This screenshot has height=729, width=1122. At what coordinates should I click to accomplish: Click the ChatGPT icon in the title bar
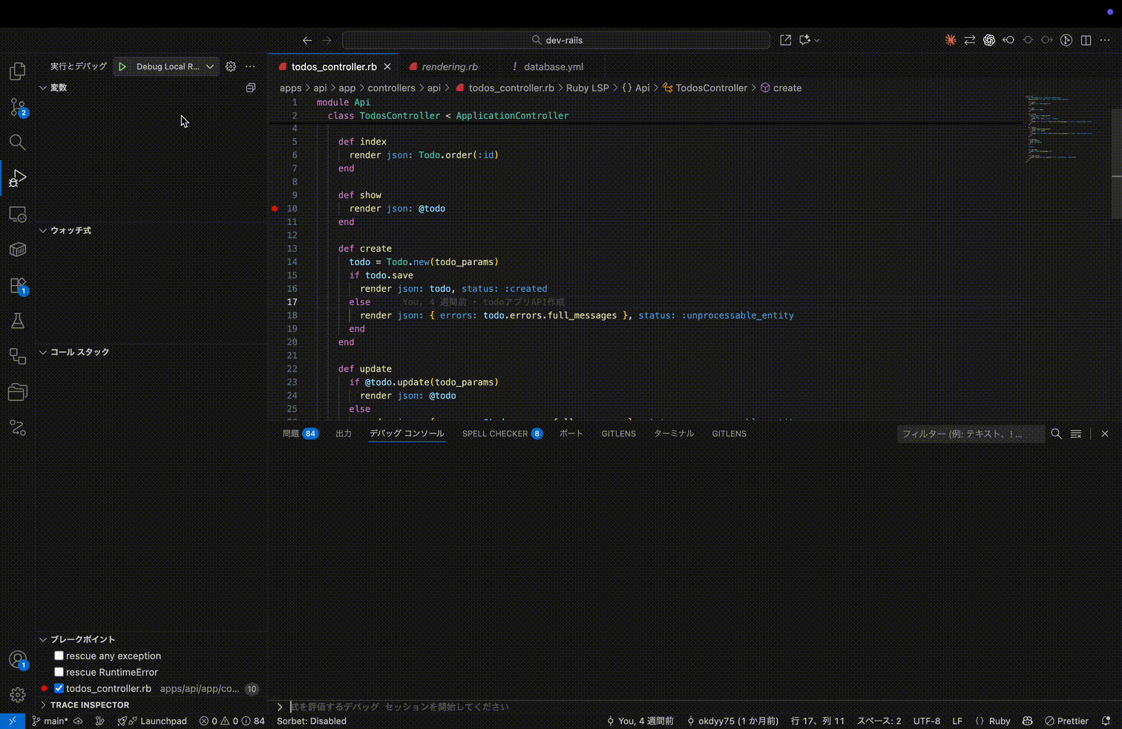click(988, 40)
